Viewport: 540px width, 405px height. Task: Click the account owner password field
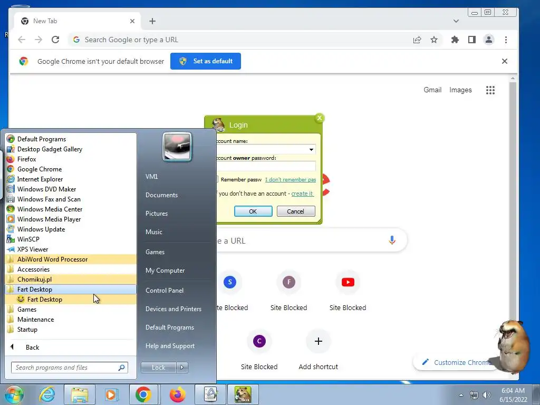point(266,166)
